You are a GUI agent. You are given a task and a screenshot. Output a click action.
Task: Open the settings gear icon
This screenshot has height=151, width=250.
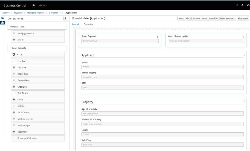pyautogui.click(x=242, y=5)
